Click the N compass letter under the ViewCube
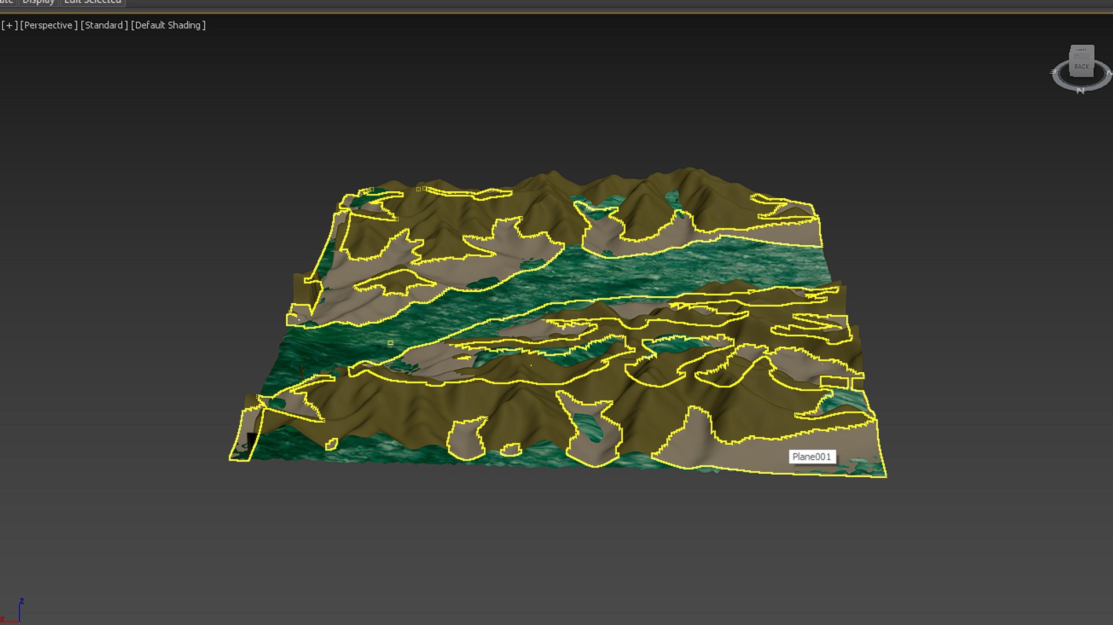Screen dimensions: 1113x625 [x=1080, y=91]
